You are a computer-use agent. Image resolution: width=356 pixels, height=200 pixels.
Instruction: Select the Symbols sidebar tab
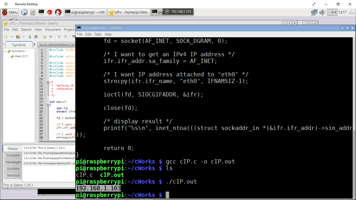pos(19,45)
